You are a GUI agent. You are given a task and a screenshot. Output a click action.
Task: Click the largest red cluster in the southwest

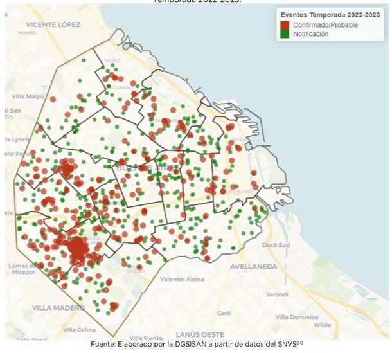(x=78, y=248)
